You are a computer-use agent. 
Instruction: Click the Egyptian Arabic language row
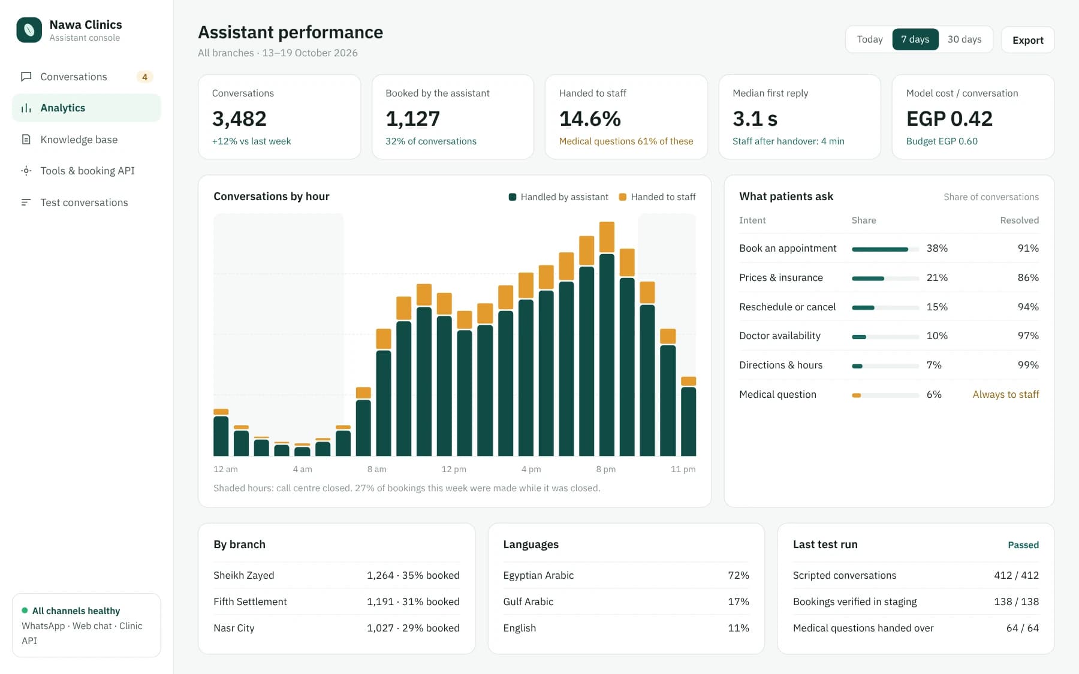click(x=626, y=575)
